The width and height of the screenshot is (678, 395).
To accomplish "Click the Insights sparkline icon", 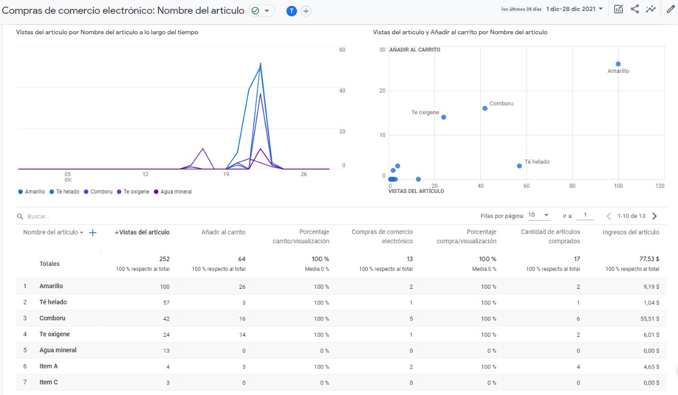I will pyautogui.click(x=651, y=9).
